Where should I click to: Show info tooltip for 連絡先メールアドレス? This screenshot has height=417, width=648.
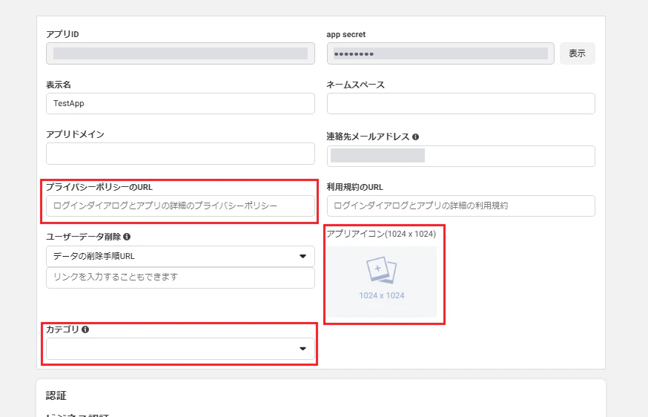coord(415,137)
